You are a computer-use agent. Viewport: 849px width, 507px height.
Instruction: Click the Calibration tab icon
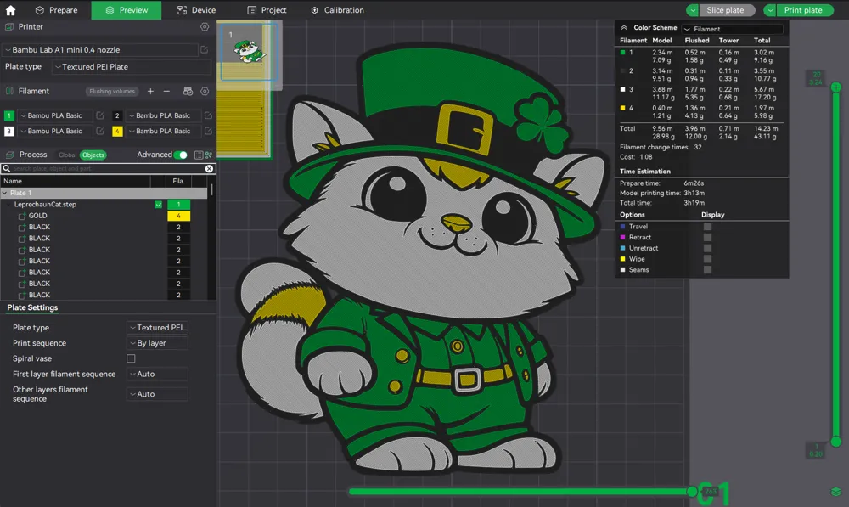(315, 9)
